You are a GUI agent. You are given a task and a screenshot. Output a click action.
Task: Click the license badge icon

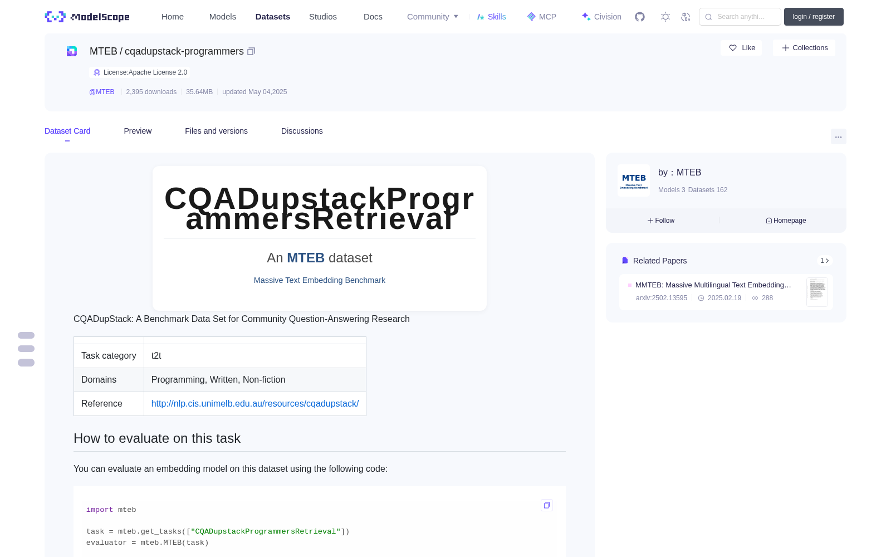tap(97, 72)
